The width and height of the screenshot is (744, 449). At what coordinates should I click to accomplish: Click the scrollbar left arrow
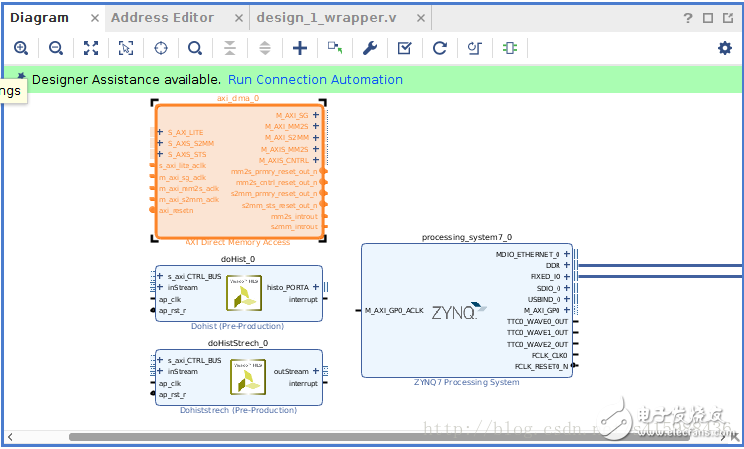tap(10, 437)
